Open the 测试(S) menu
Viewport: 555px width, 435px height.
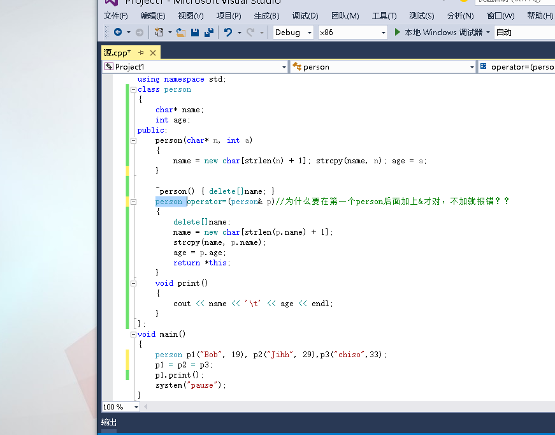tap(422, 15)
